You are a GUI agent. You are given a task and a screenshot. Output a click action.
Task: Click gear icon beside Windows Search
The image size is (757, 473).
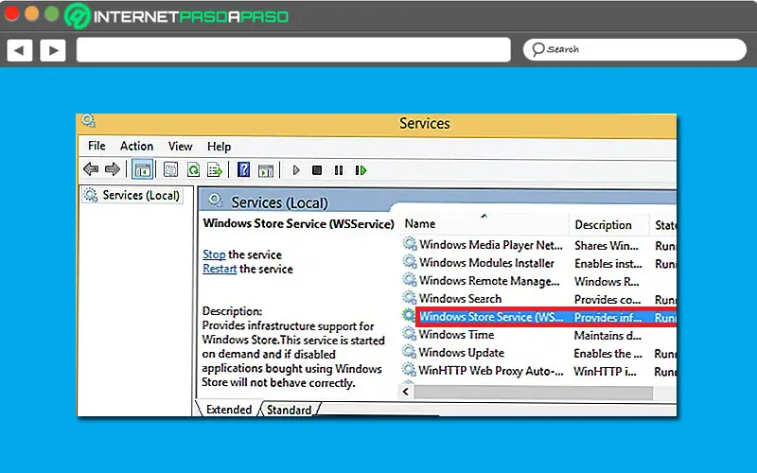click(x=410, y=298)
